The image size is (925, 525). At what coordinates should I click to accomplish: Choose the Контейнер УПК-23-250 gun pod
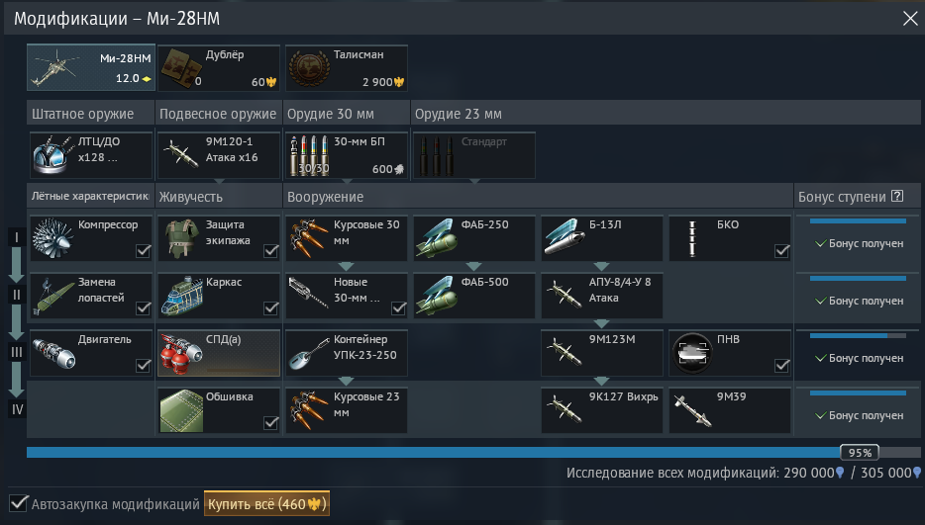pyautogui.click(x=347, y=353)
